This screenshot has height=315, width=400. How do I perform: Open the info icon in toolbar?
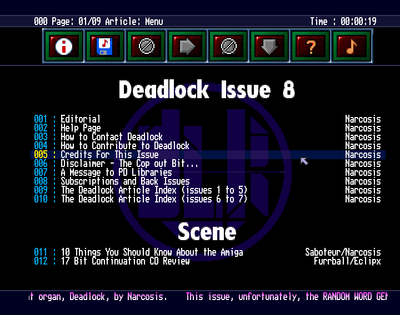[63, 46]
